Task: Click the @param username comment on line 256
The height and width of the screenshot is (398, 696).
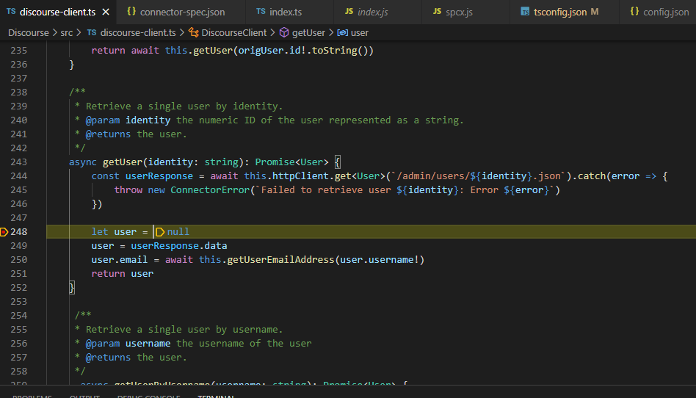Action: (128, 344)
